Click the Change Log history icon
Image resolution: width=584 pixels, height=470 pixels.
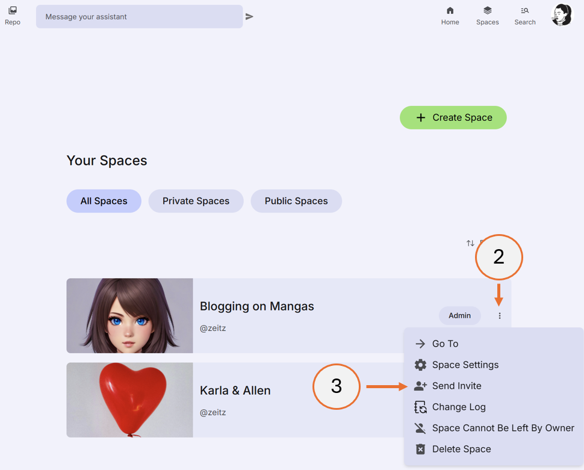[x=419, y=407]
